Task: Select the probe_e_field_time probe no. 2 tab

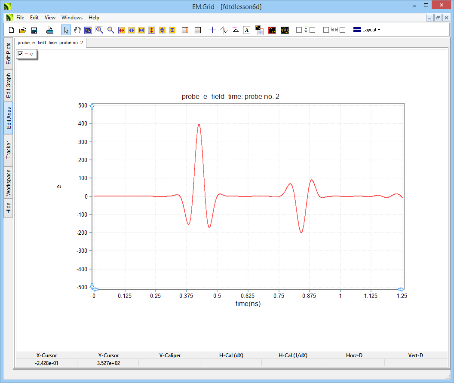Action: [x=50, y=43]
